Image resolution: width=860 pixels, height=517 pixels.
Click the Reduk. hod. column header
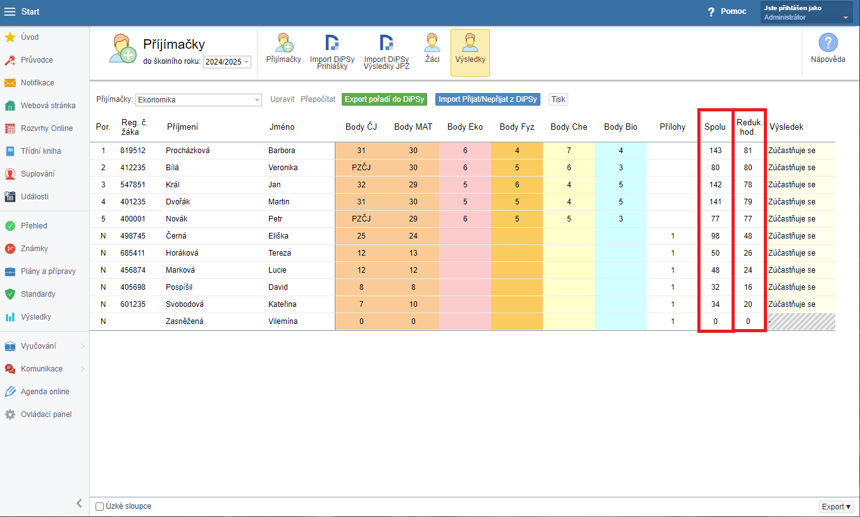(x=748, y=127)
